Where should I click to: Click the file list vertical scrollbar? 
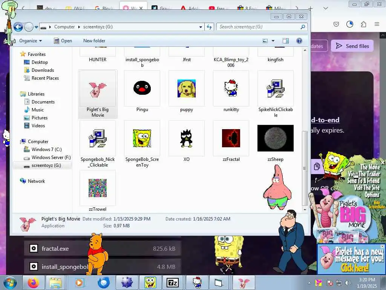click(305, 168)
